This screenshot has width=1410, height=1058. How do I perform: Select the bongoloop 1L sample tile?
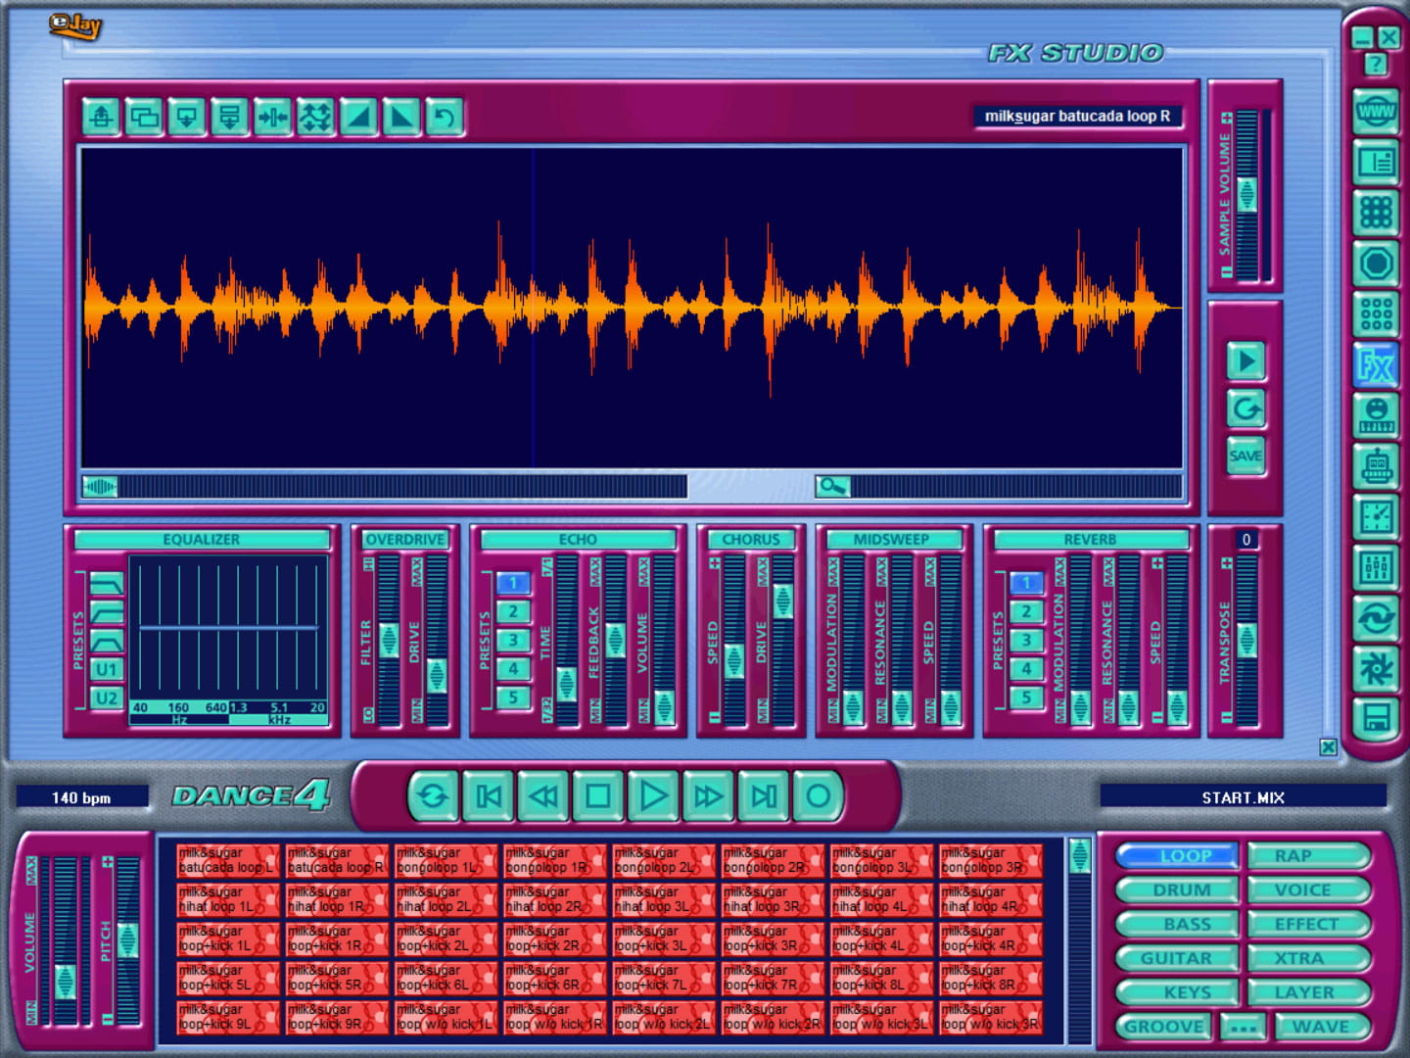[446, 860]
